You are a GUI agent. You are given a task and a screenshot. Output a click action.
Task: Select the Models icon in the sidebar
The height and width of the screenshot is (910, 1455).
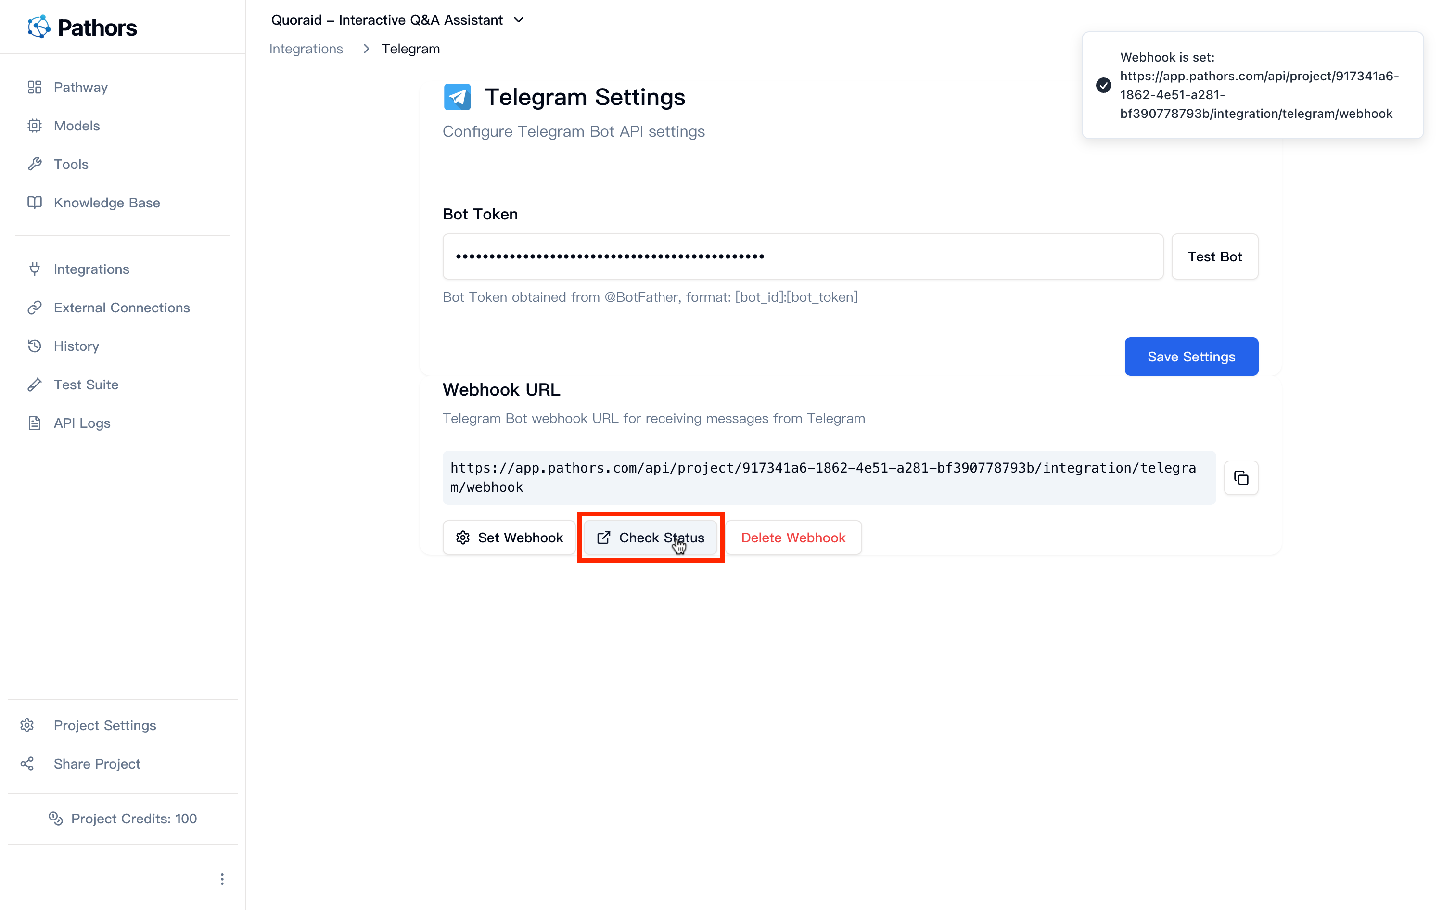34,125
